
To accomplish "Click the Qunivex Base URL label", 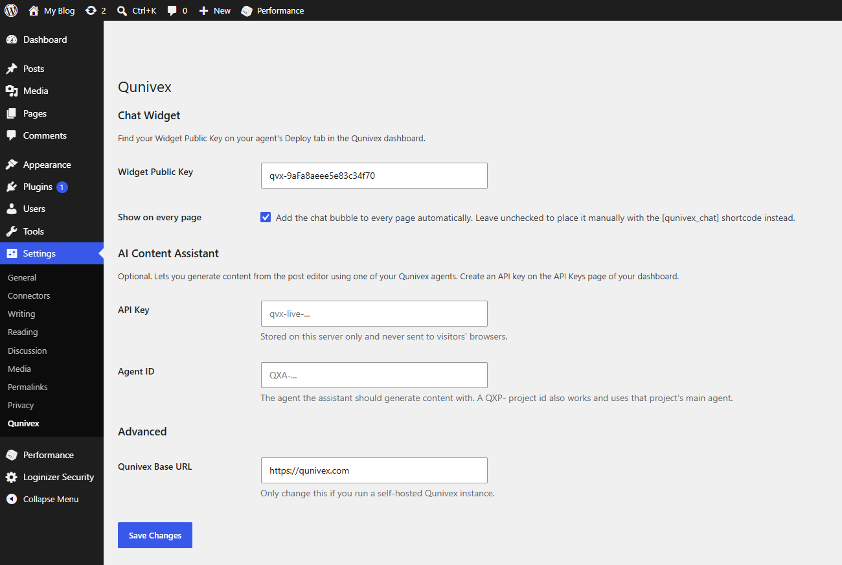I will tap(155, 467).
